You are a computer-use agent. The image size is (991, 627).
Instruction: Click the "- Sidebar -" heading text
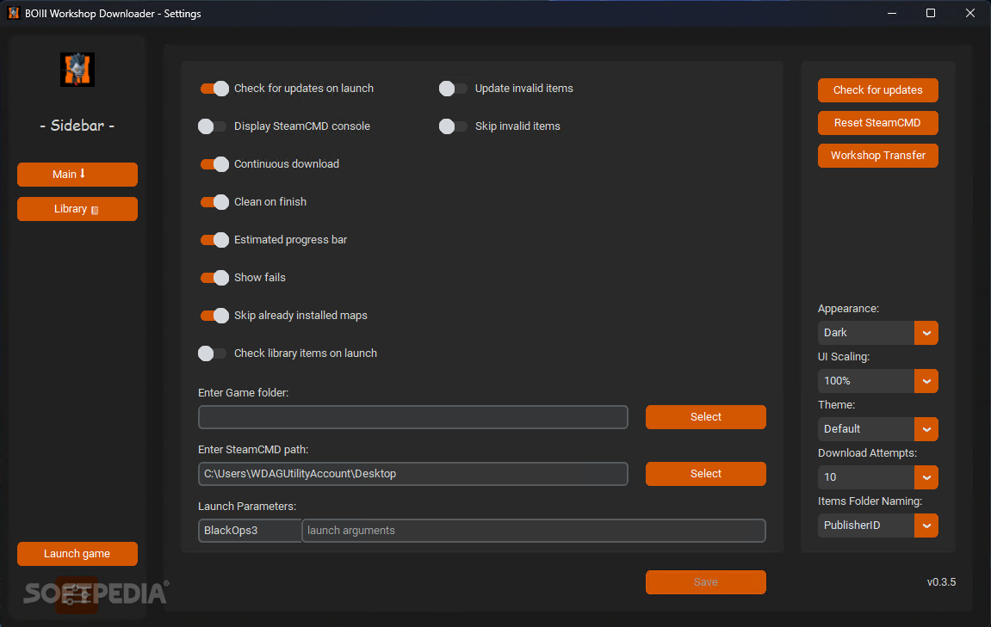click(x=77, y=126)
